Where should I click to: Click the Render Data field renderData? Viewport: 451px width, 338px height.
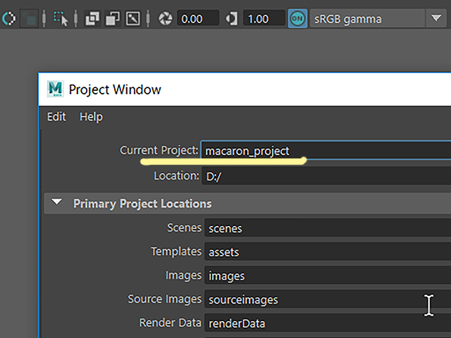point(328,323)
